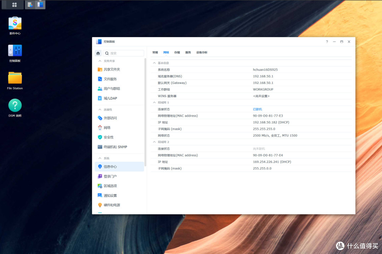Collapse the 系统 sidebar group
This screenshot has height=254, width=382.
click(100, 158)
